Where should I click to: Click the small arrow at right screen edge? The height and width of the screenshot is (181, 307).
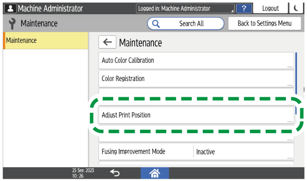[x=305, y=89]
